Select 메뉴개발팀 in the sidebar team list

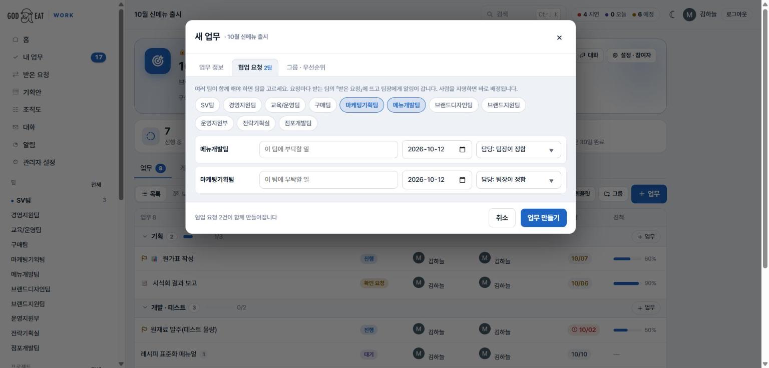click(59, 274)
